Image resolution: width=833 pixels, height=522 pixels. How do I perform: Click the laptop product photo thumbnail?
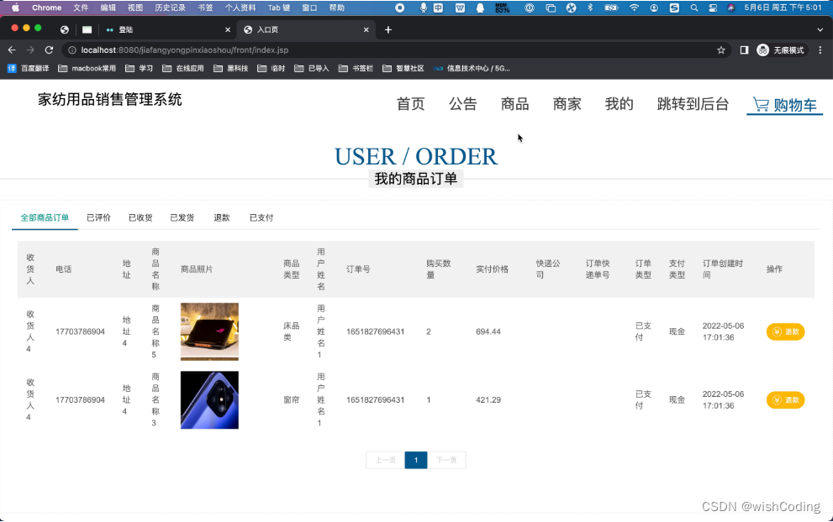tap(209, 331)
